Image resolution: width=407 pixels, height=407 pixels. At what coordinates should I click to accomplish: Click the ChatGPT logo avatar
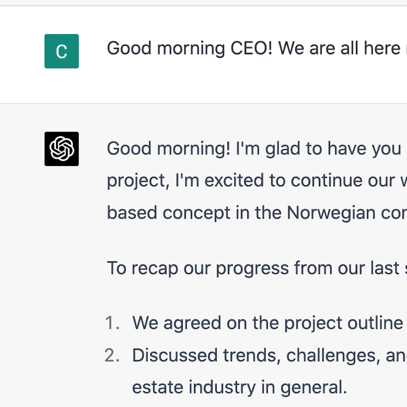62,149
